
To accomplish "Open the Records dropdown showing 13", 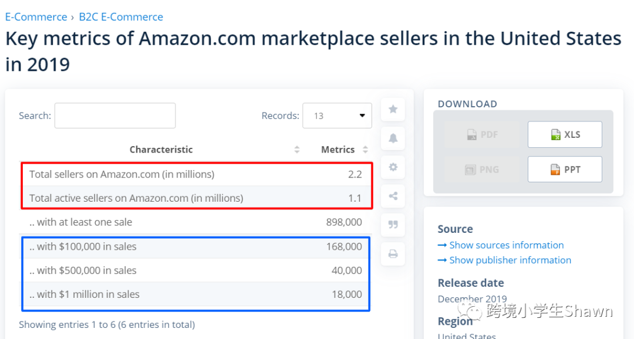I will pyautogui.click(x=337, y=116).
